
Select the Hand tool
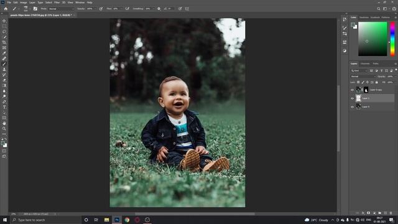[4, 123]
